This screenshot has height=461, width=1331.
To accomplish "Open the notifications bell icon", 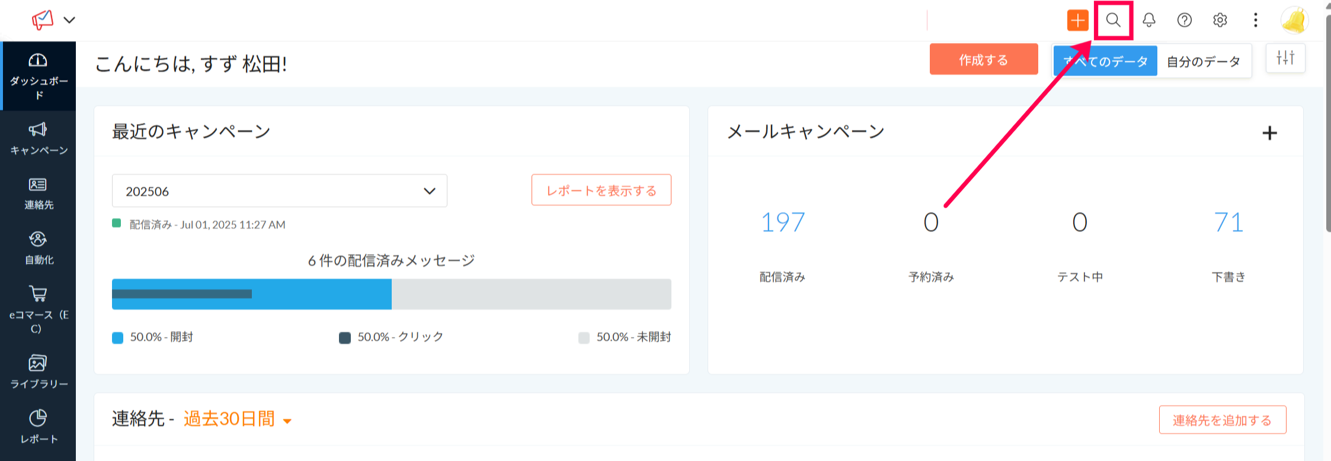I will point(1148,20).
